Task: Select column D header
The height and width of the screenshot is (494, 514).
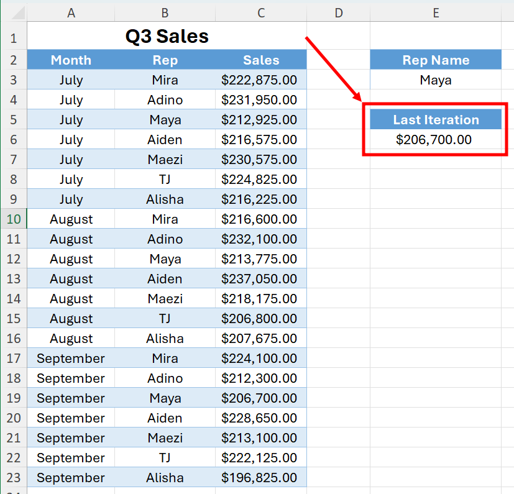Action: (338, 13)
